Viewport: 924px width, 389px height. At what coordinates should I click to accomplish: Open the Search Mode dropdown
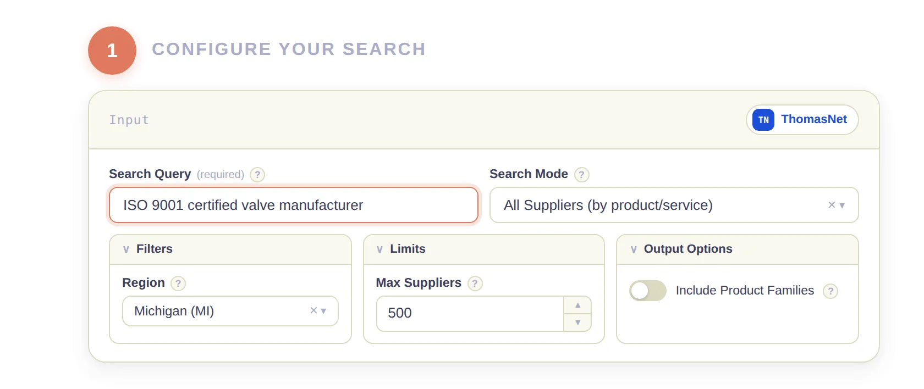pos(842,205)
